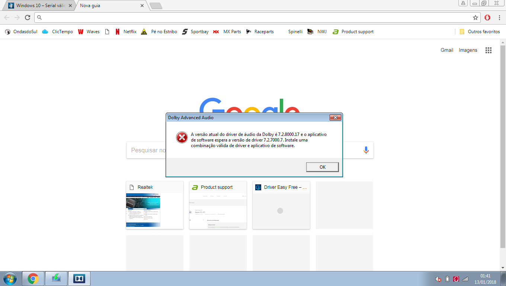Open the ClicTempo bookmark
506x286 pixels.
[x=58, y=32]
